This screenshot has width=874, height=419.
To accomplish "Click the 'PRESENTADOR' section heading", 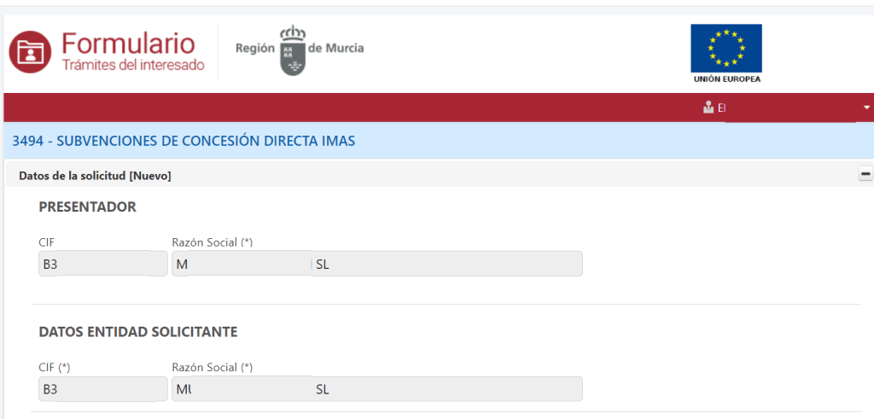I will point(87,207).
